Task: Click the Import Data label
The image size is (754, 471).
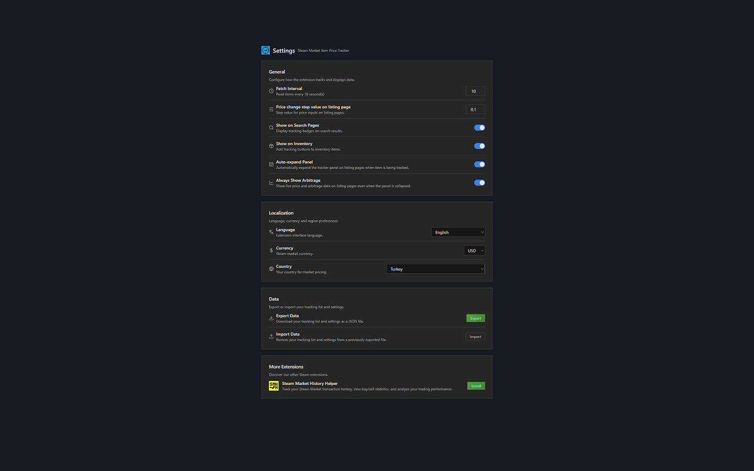Action: coord(288,334)
